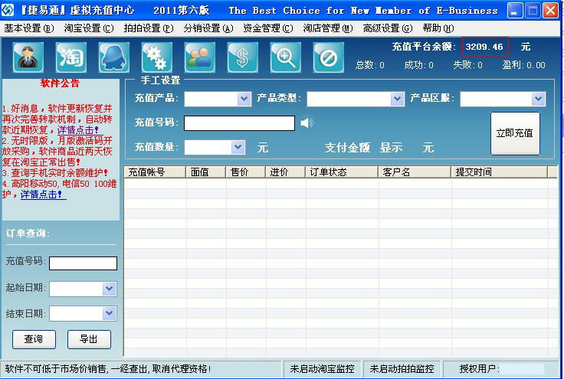
Task: Focus the 充值号码 field in 手工设置
Action: pyautogui.click(x=239, y=123)
